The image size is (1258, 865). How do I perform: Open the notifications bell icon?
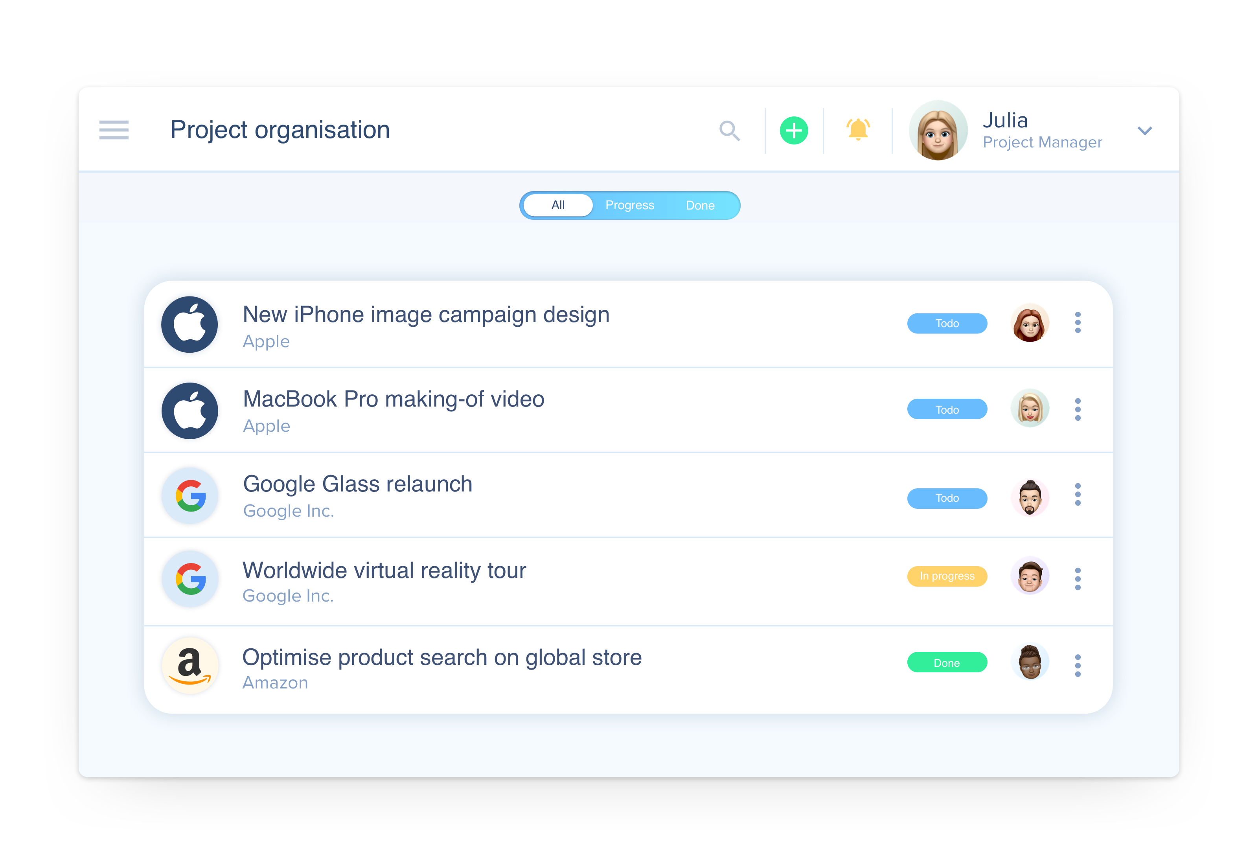tap(858, 129)
